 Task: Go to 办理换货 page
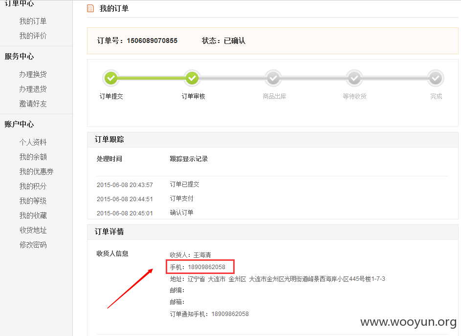(x=33, y=74)
